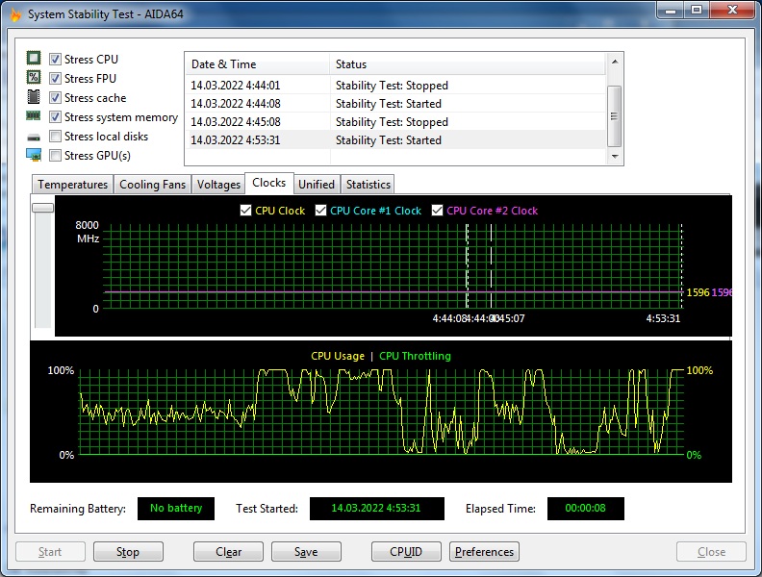Screen dimensions: 762x577
Task: Click the CPU Usage graph label
Action: click(338, 356)
